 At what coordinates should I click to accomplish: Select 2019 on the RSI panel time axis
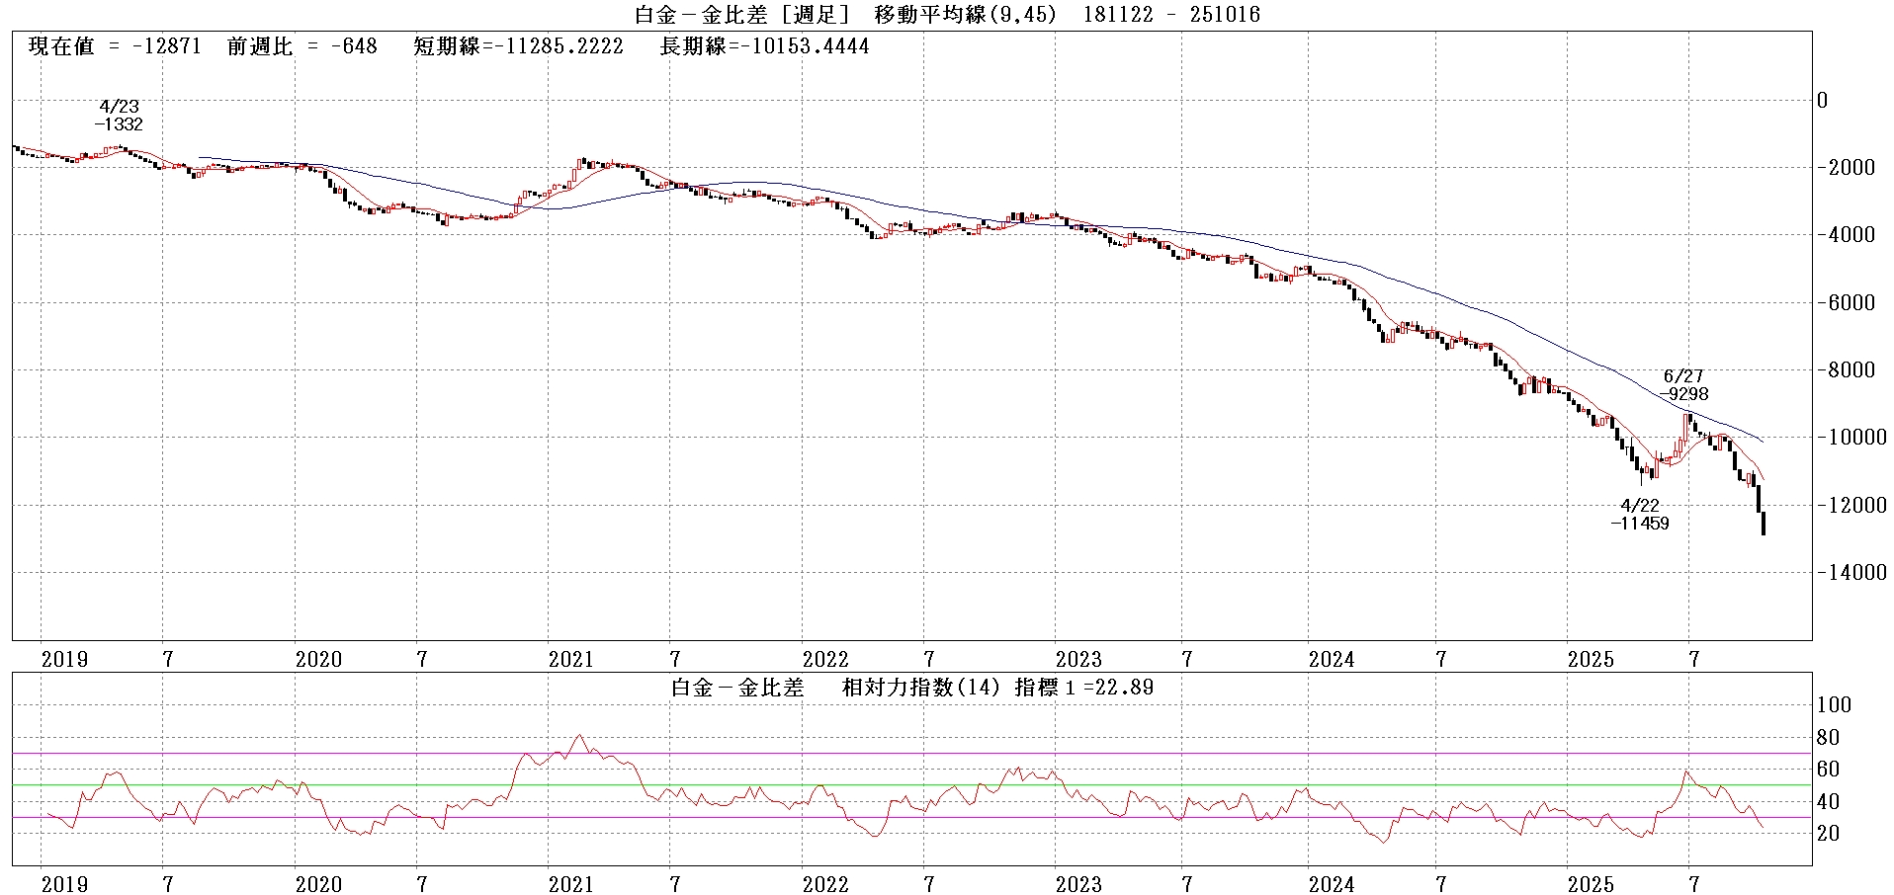(64, 884)
